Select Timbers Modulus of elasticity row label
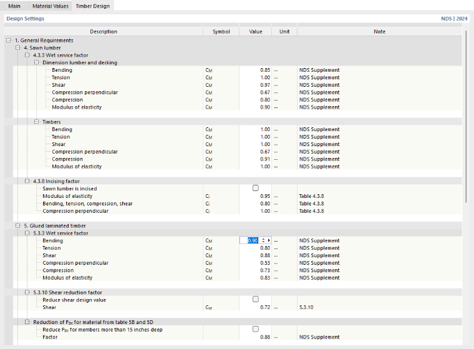 77,167
